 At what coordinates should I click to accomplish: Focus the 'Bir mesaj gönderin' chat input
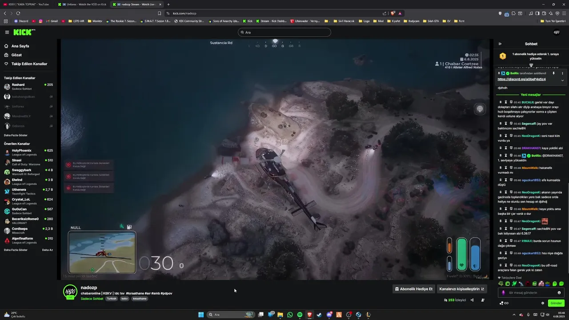point(531,292)
